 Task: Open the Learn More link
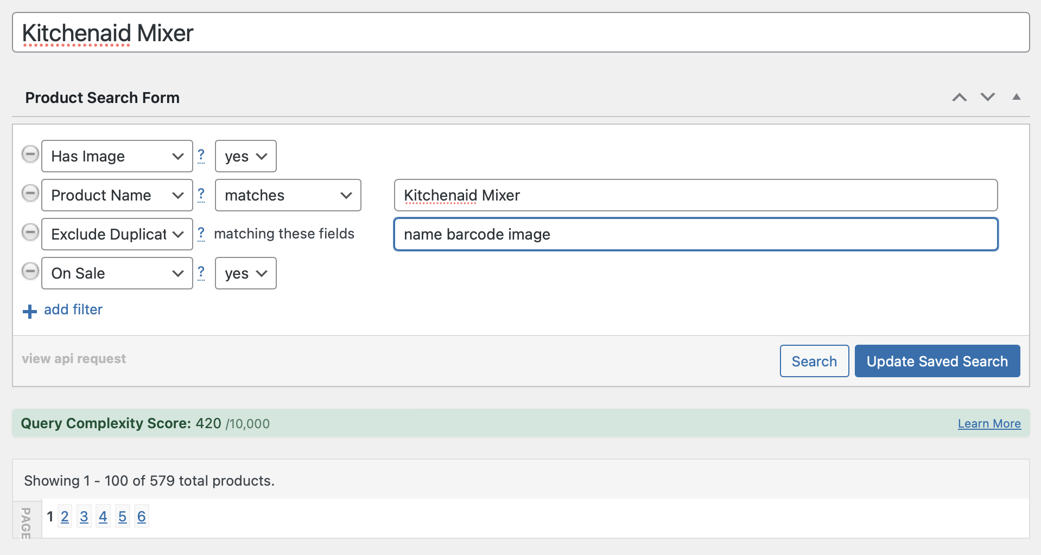989,424
